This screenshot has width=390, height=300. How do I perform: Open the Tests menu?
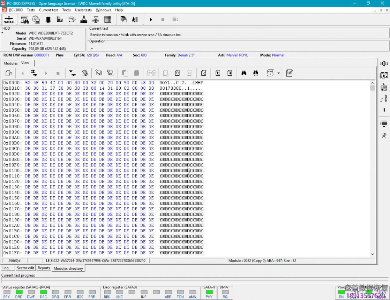[x=31, y=10]
